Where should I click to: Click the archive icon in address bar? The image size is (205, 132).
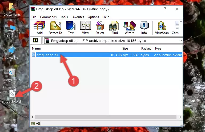coord(47,41)
